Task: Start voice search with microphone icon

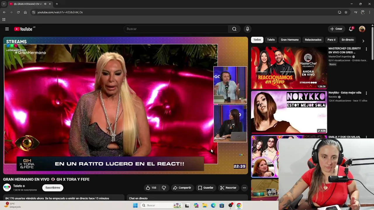Action: [247, 29]
